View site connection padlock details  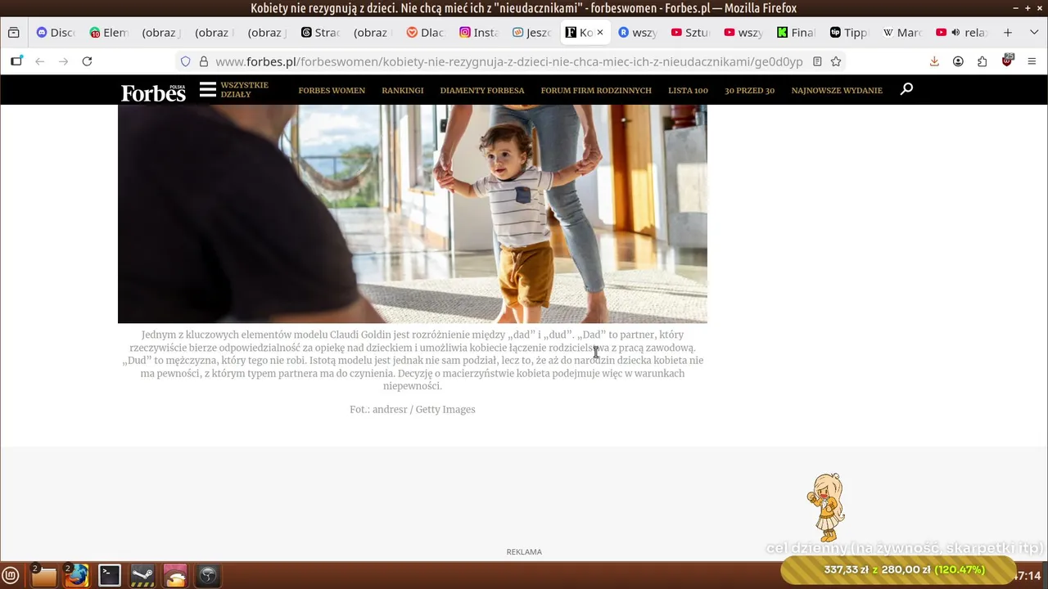204,61
